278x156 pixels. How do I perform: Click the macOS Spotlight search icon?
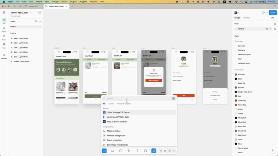coord(241,2)
